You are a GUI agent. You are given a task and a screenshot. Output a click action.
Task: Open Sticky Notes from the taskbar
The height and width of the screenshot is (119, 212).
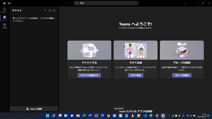click(x=139, y=116)
